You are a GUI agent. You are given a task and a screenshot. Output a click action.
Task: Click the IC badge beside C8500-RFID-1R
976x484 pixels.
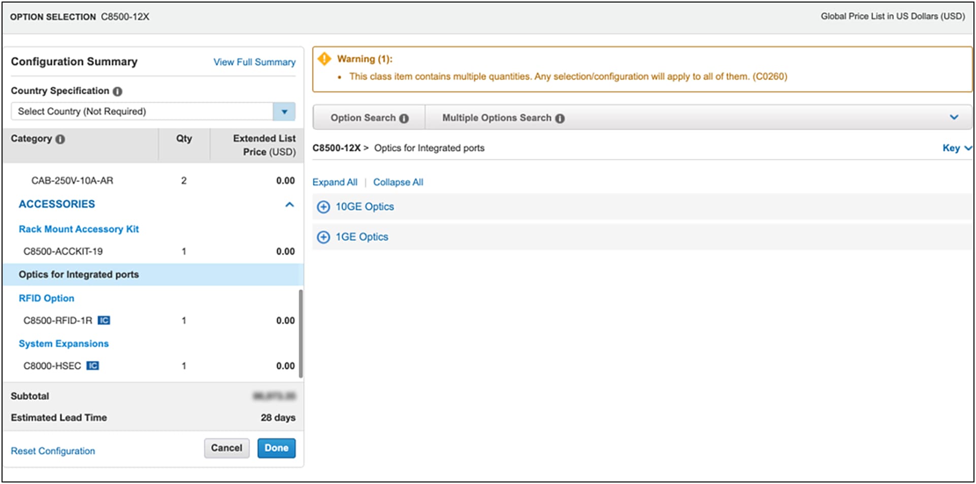104,320
